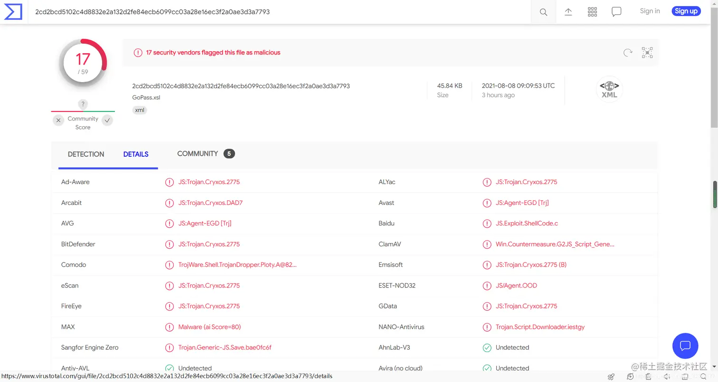718x382 pixels.
Task: Click the compass plus icon in status bar
Action: [x=630, y=377]
